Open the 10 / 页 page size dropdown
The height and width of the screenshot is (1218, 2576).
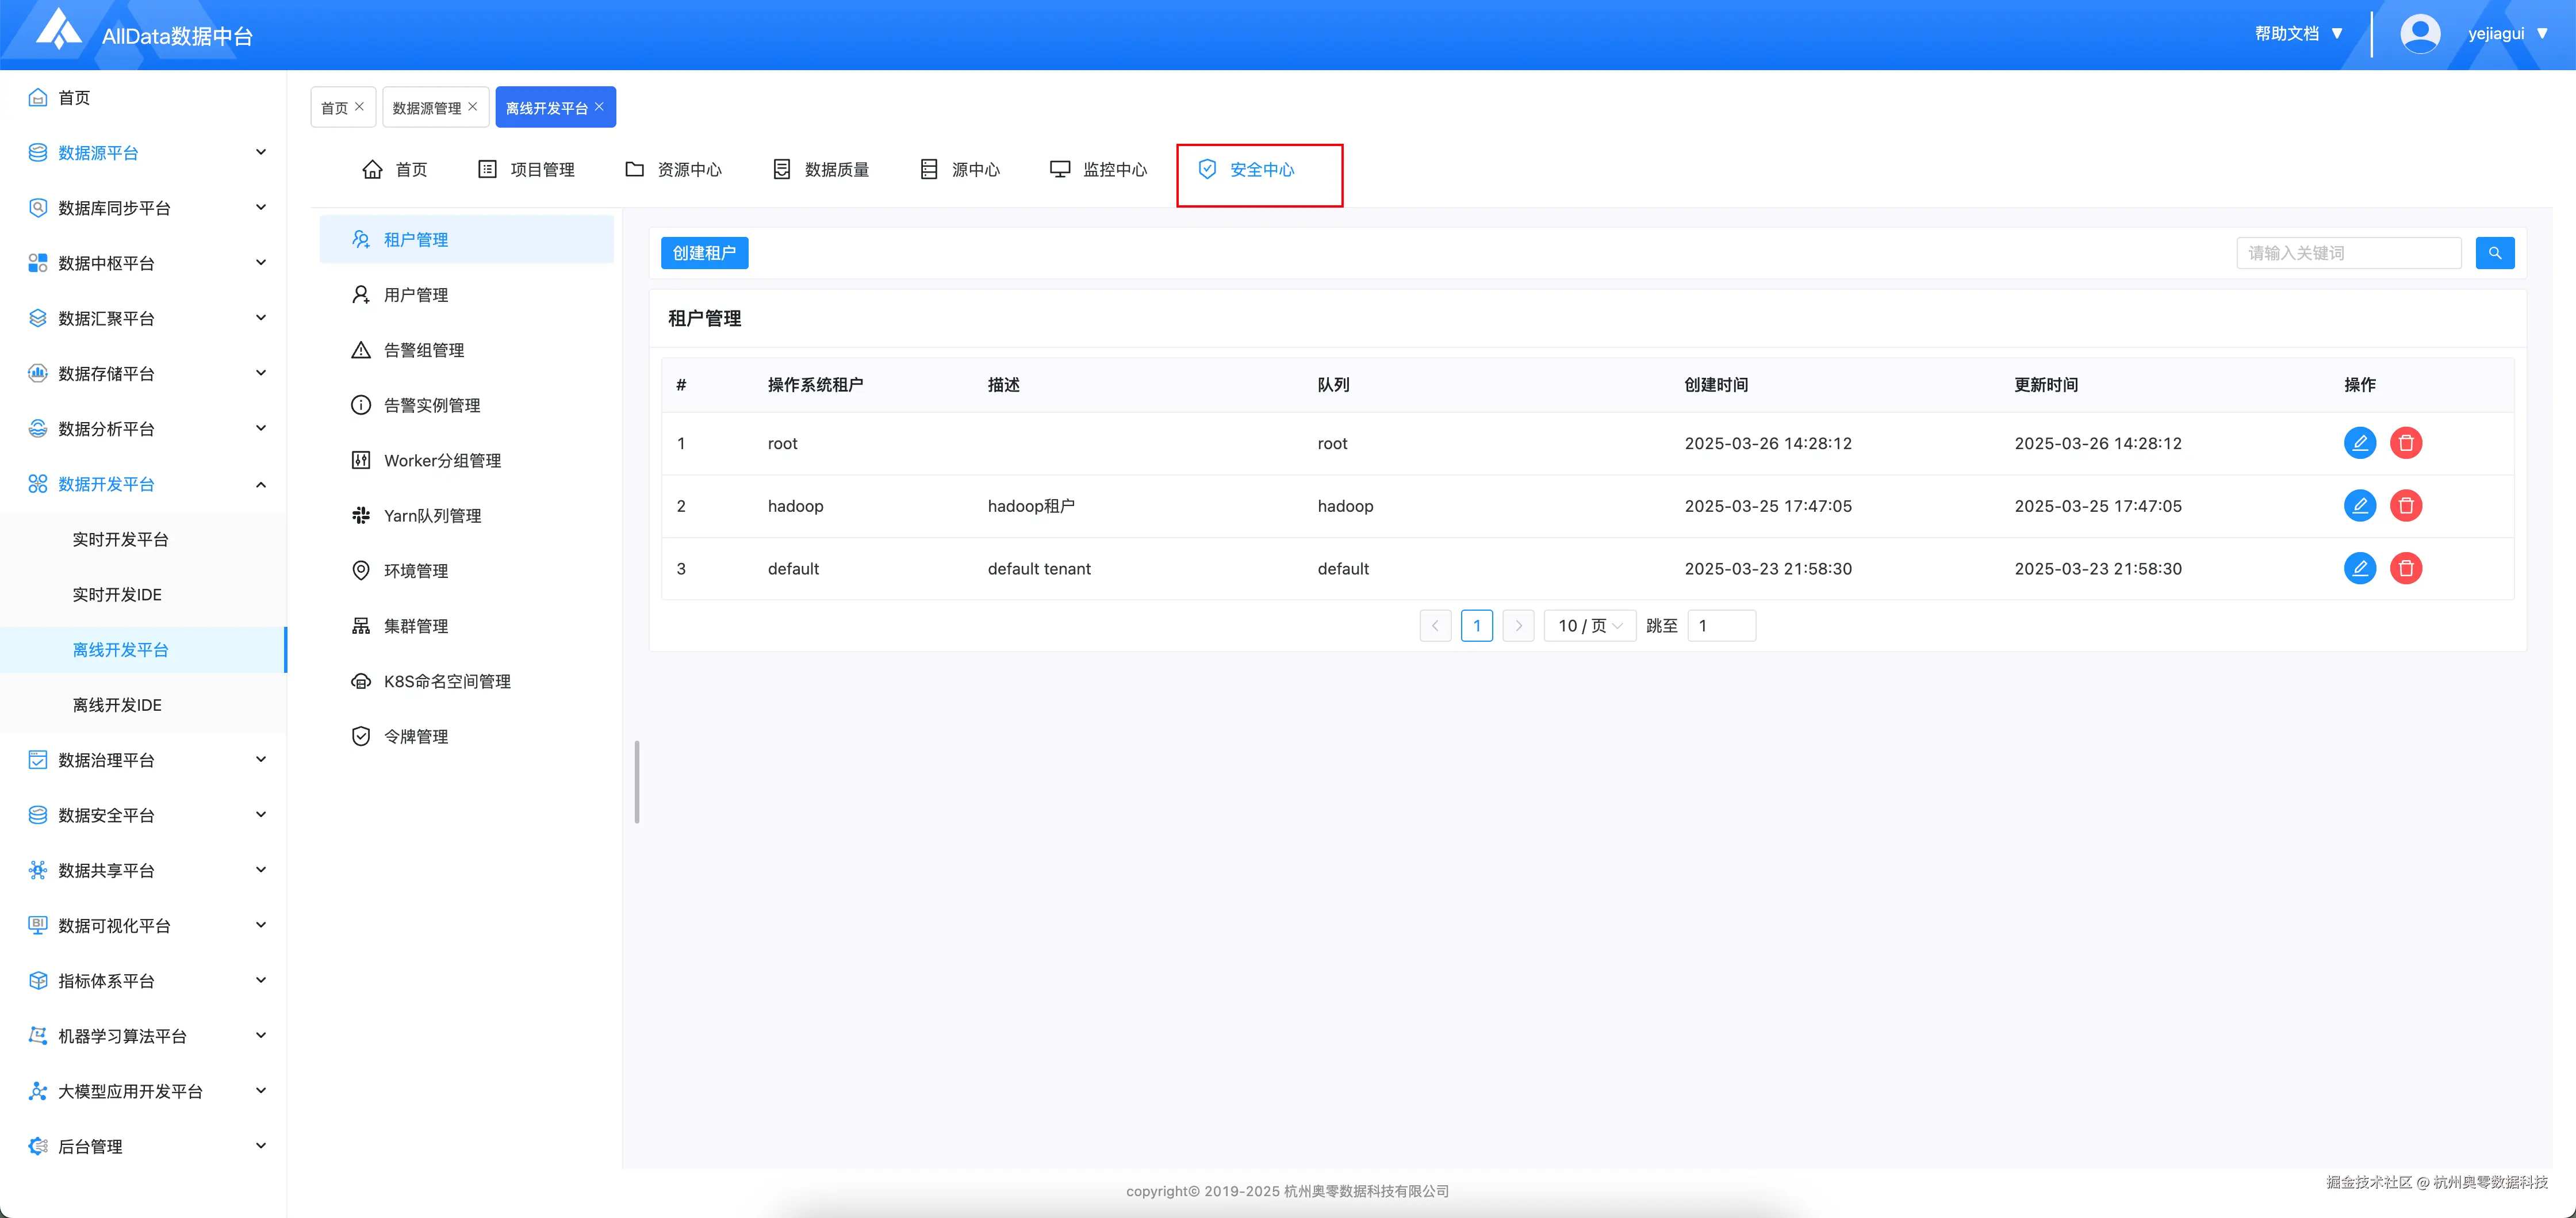pos(1589,626)
